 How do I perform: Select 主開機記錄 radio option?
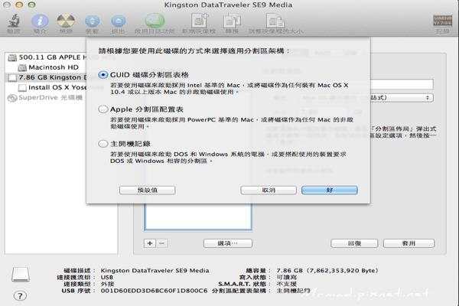point(103,144)
